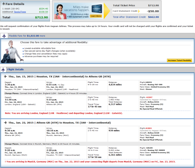Screen dimensions: 195x168
Task: Click Increase Ticket Flexibility button
Action: tap(179, 60)
